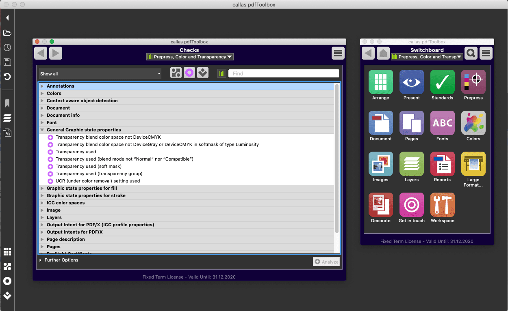
Task: Click the search magnifier in Switchboard
Action: pyautogui.click(x=471, y=53)
